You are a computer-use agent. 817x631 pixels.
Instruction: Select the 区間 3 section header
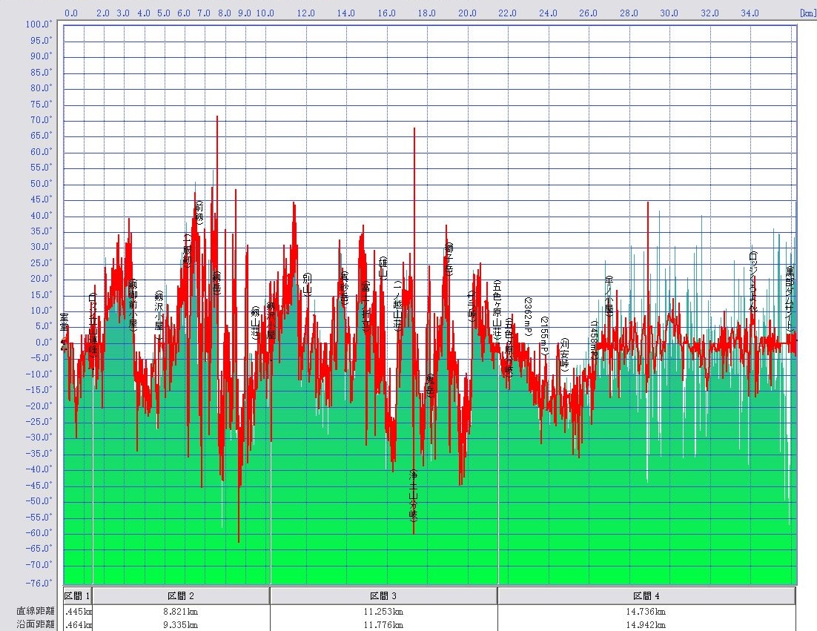pyautogui.click(x=383, y=595)
